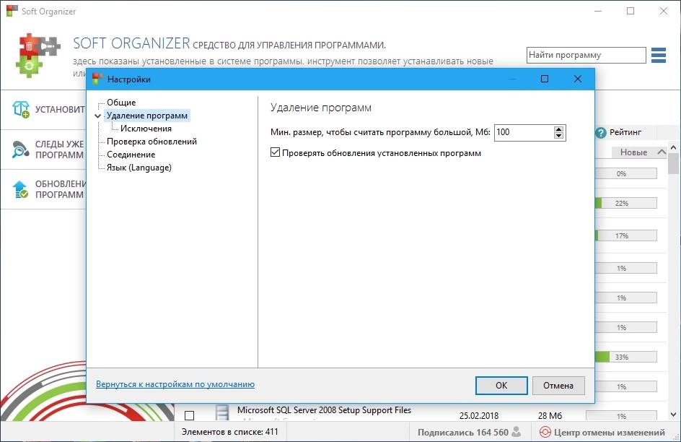Click the Soft Organizer puzzle logo

[38, 55]
